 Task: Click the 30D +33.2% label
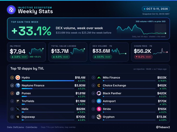coord(35,57)
